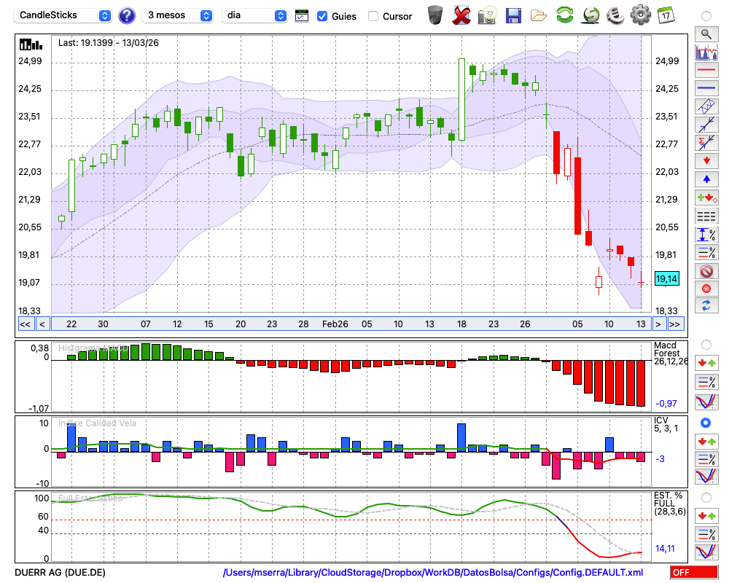Open the calendar icon showing 17
This screenshot has height=583, width=729.
[666, 15]
